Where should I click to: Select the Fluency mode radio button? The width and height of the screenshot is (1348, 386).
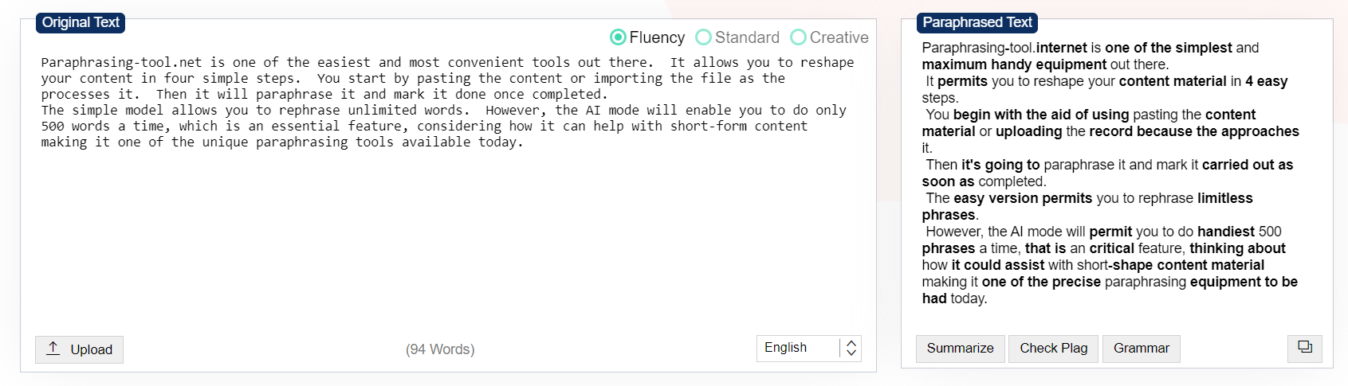618,37
